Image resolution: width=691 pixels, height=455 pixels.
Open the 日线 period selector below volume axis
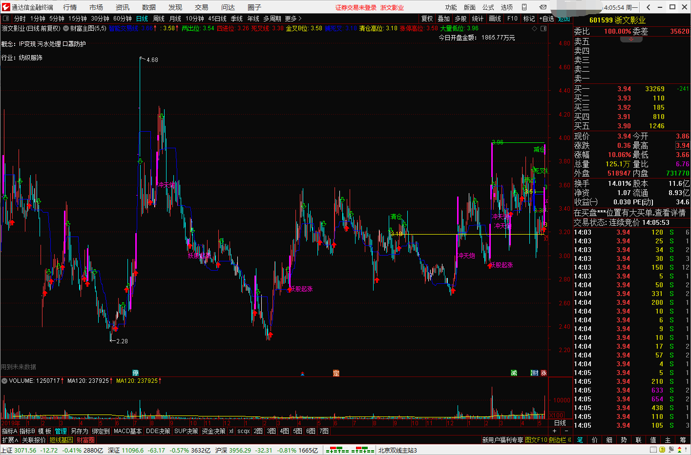(x=560, y=423)
